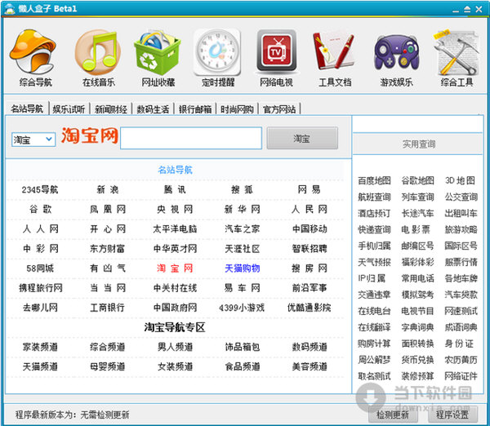
Task: Open 谷歌地图 in the query panel
Action: point(418,180)
